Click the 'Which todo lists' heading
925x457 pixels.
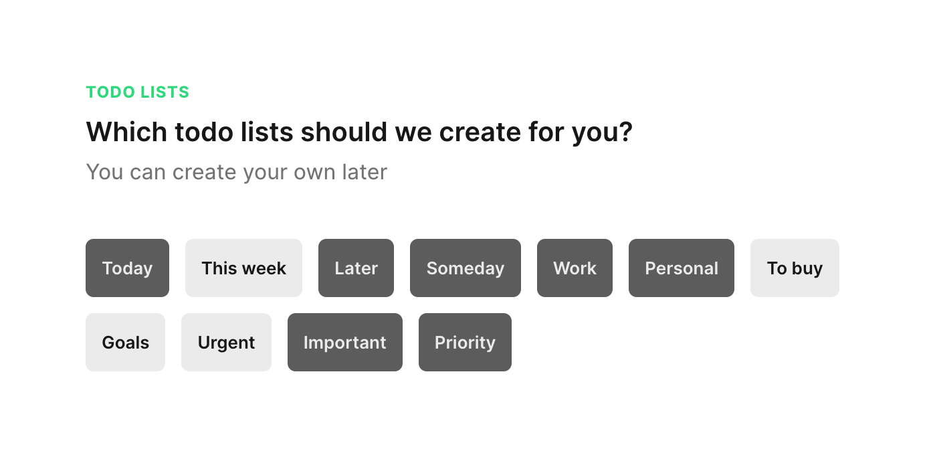tap(359, 132)
